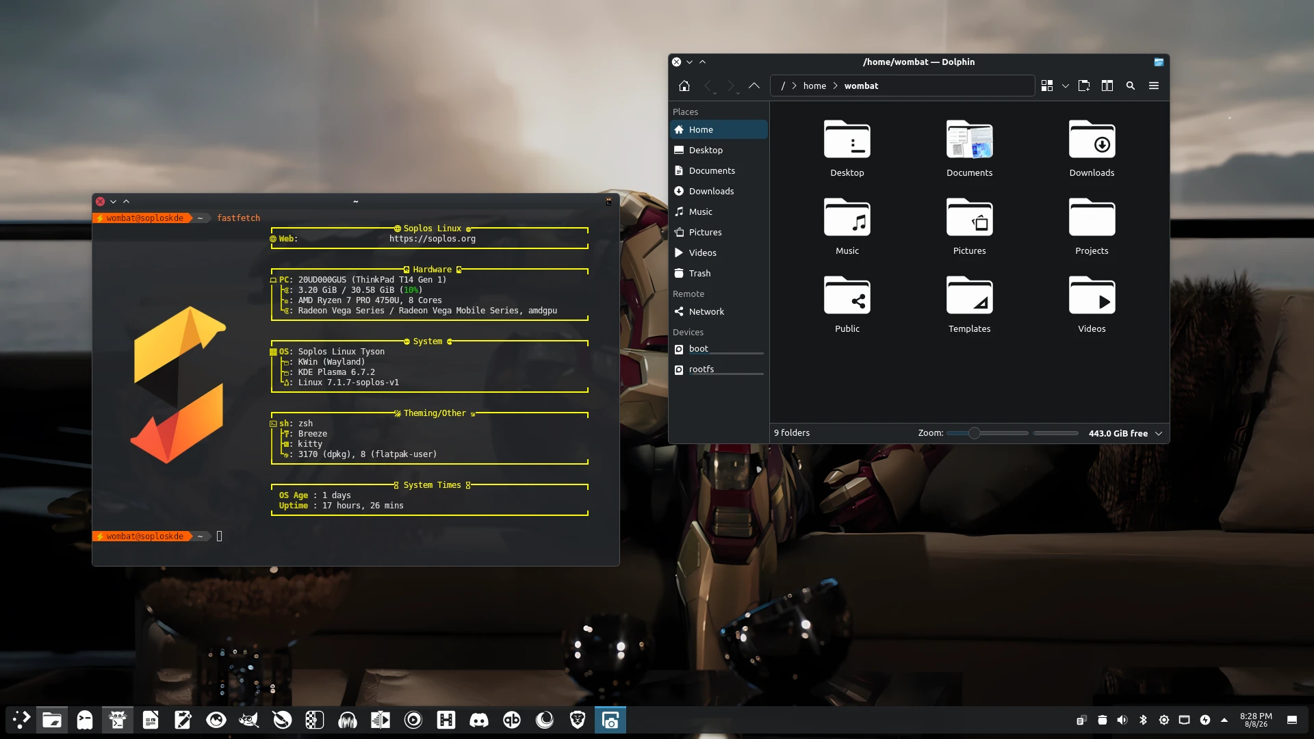Click 'home' in Dolphin breadcrumb path
The width and height of the screenshot is (1314, 739).
[814, 86]
